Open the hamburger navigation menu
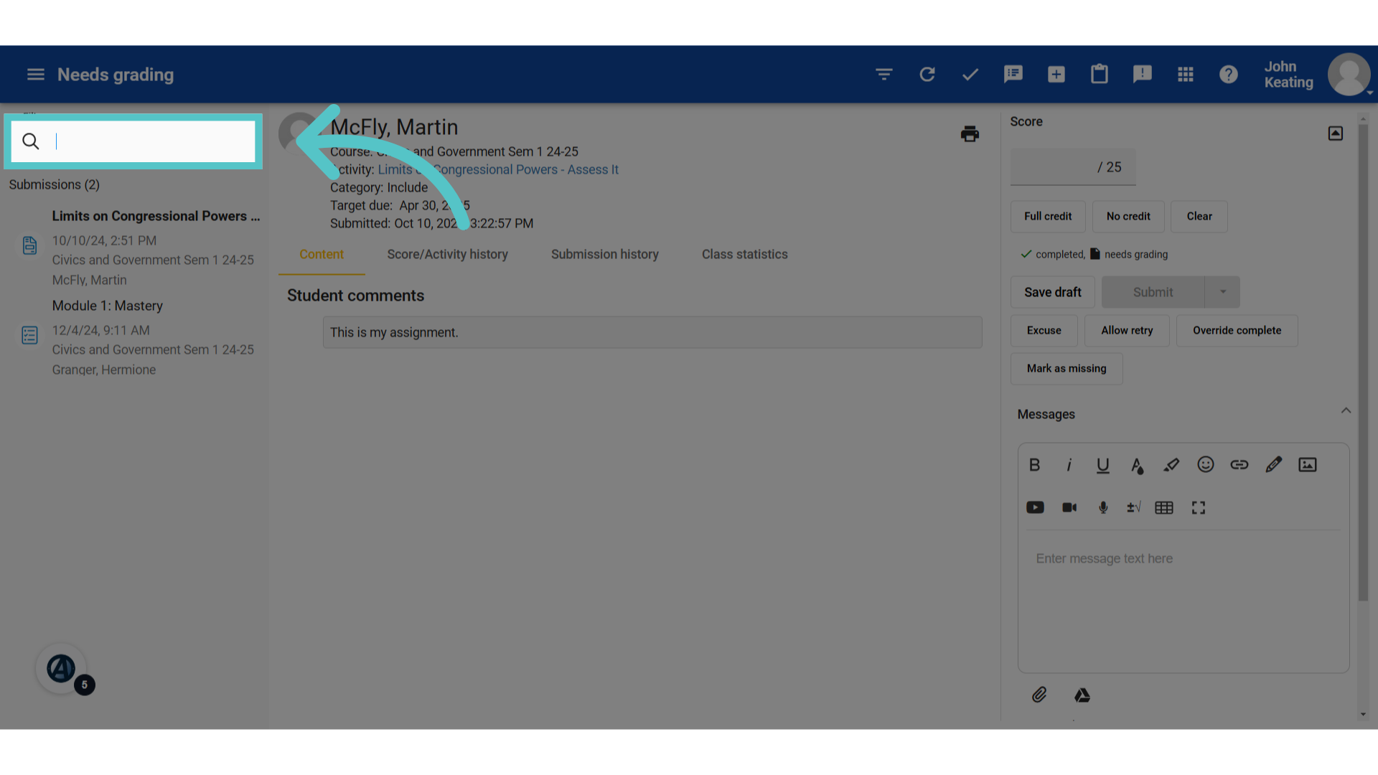Screen dimensions: 1378x775 (x=36, y=75)
